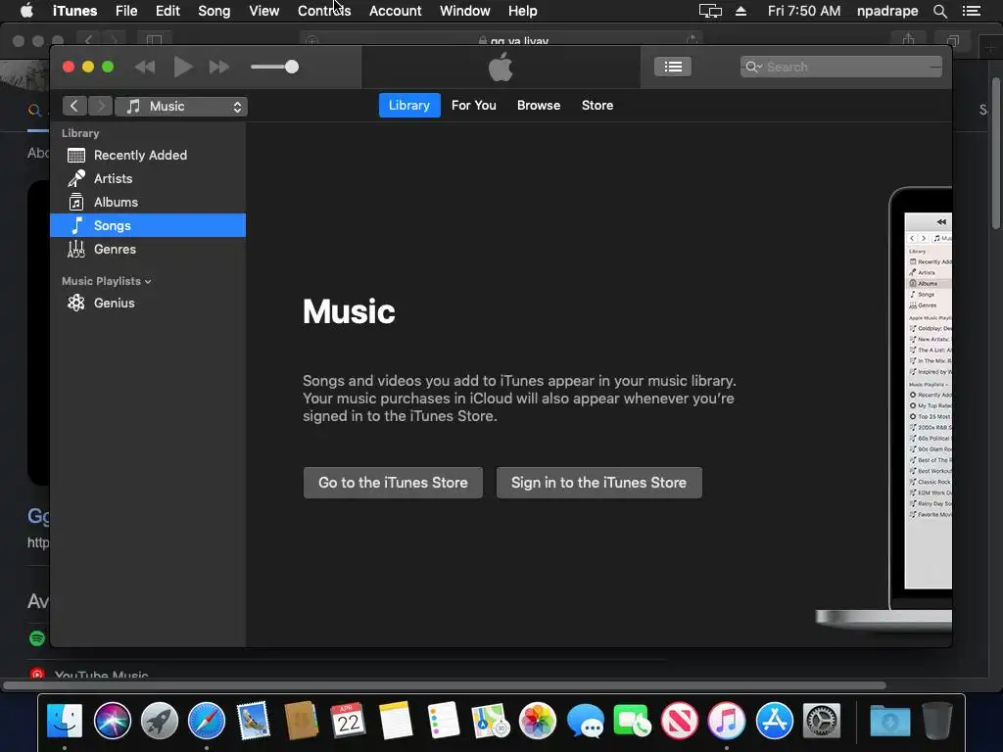Select Recently Added in the sidebar
This screenshot has width=1003, height=752.
point(148,156)
